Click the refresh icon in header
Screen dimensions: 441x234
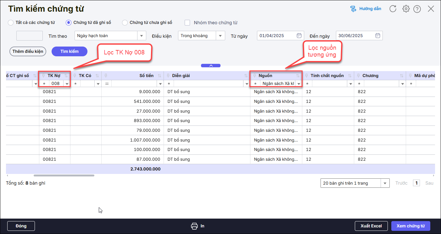[393, 9]
